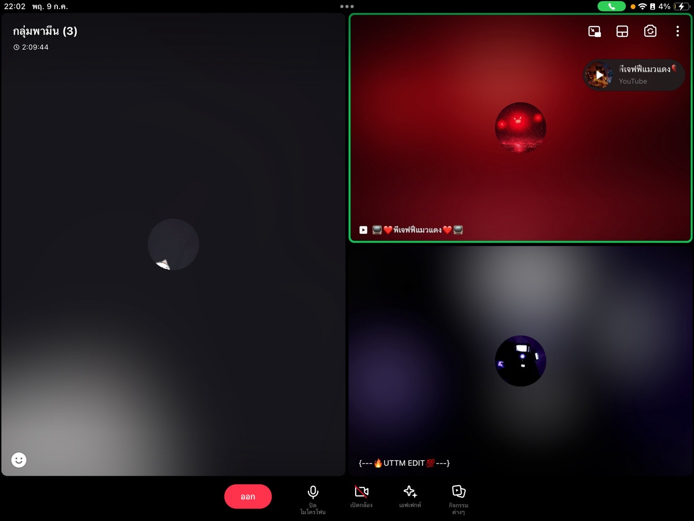Tap the battery status icon

(x=681, y=6)
